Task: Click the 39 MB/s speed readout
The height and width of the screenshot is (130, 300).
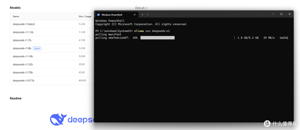Action: click(269, 38)
